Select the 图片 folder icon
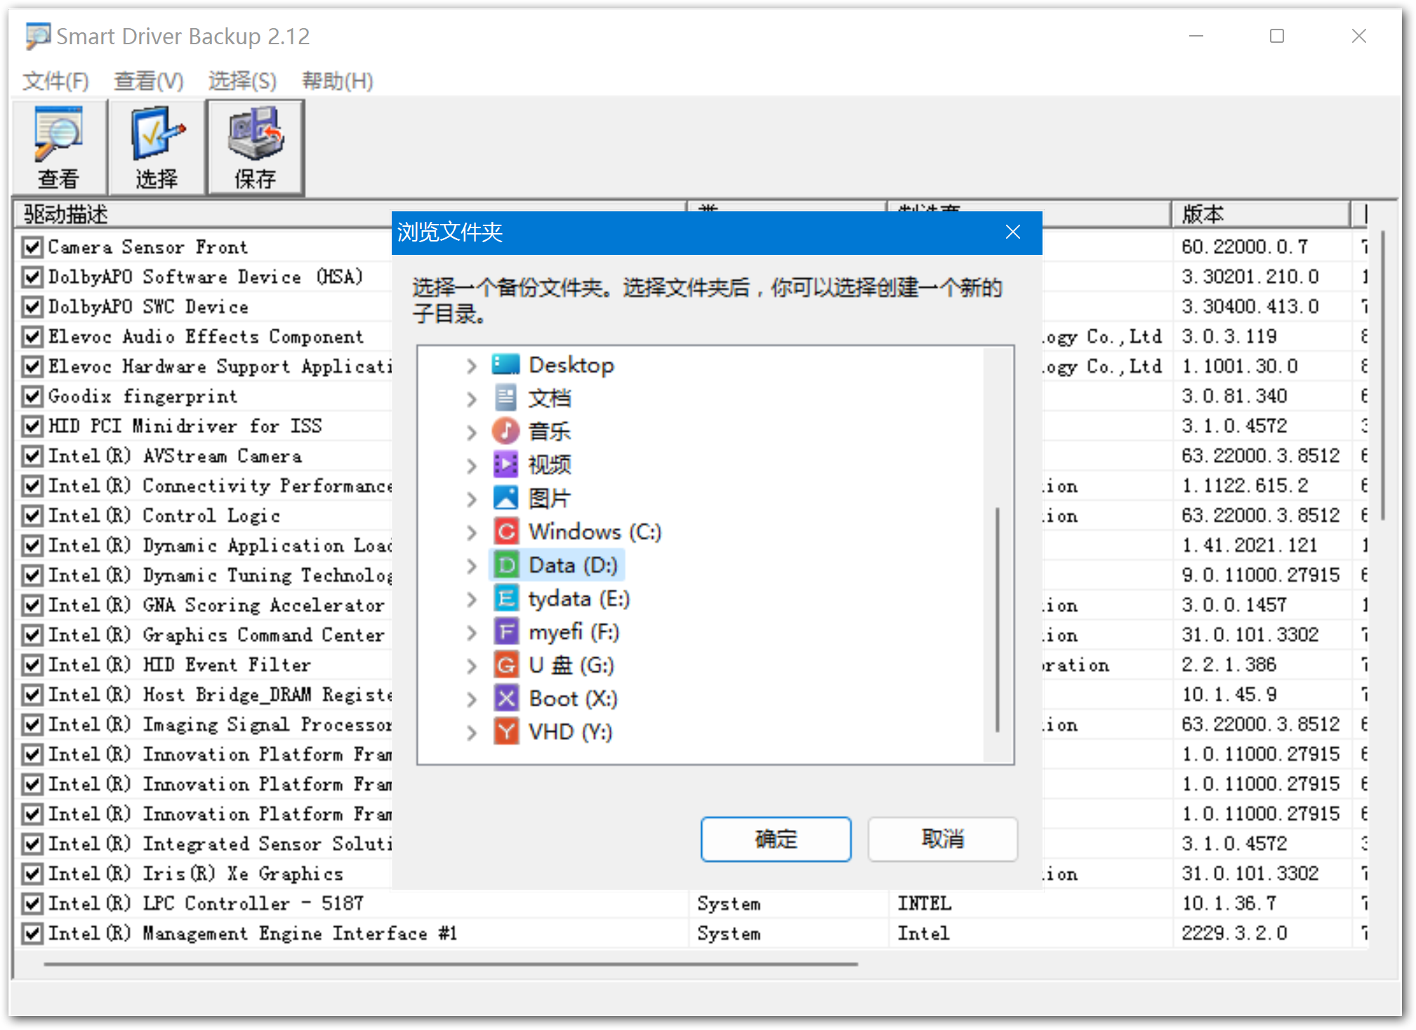 point(505,498)
